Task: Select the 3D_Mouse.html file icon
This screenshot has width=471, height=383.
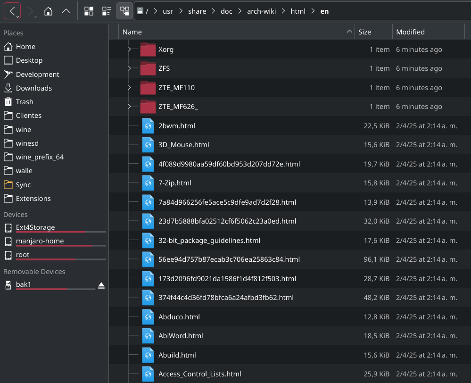Action: 148,145
